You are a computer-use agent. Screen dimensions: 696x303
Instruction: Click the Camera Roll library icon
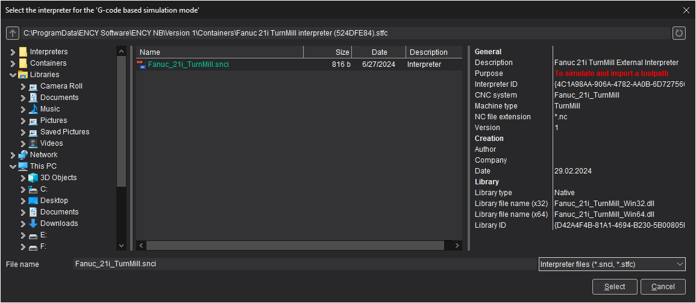(x=33, y=86)
